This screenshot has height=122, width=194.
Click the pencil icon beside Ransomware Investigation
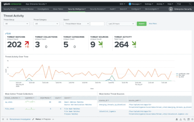(x=33, y=119)
